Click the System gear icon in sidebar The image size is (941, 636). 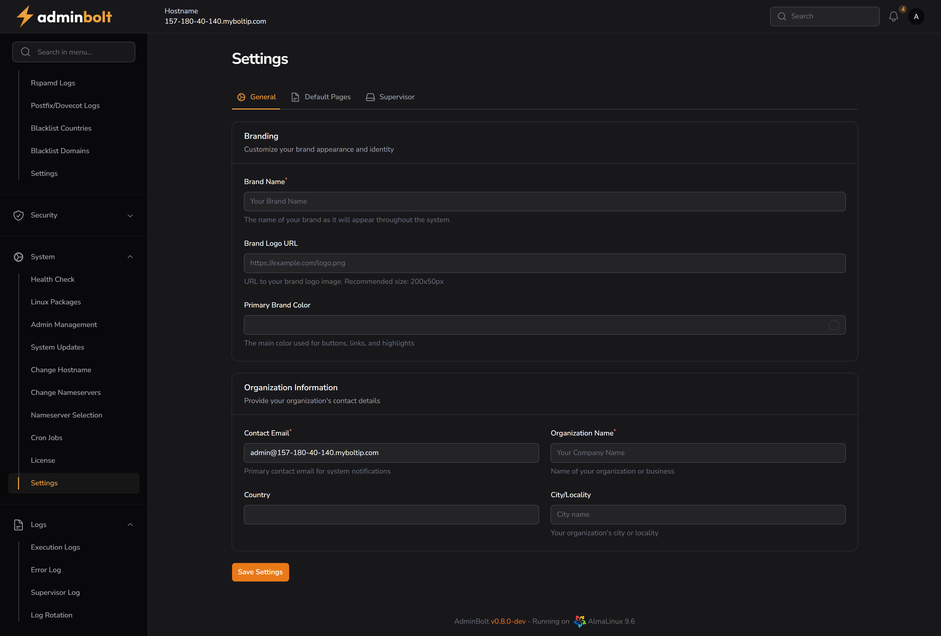tap(19, 257)
